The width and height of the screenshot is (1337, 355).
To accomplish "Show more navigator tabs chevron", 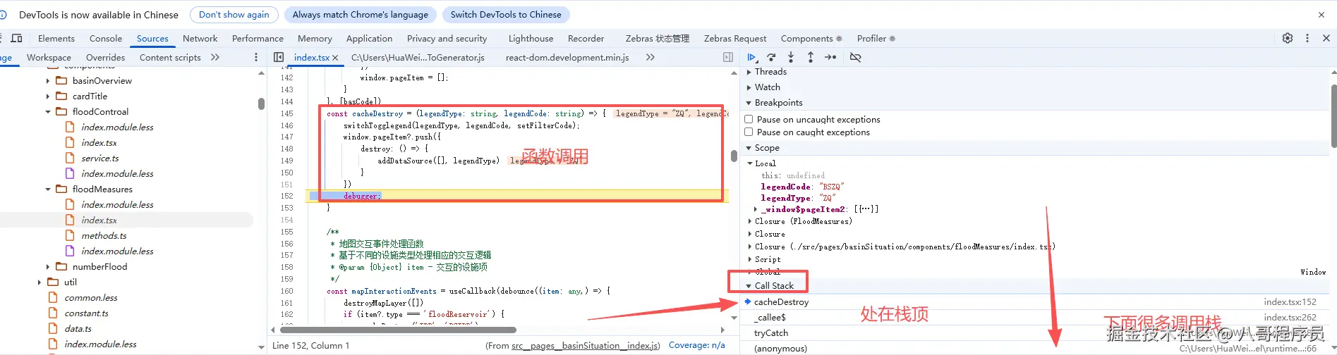I will 215,57.
